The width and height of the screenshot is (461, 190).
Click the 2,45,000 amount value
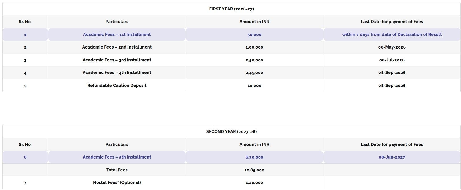[x=254, y=73]
